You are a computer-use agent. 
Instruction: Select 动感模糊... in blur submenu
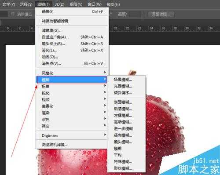click(x=127, y=109)
